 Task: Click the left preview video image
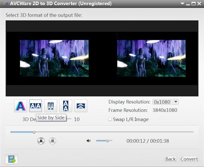[54, 58]
